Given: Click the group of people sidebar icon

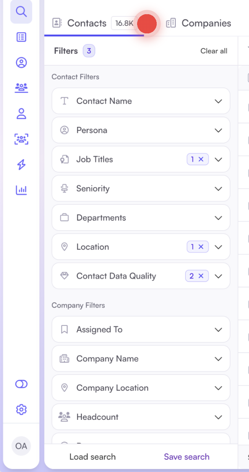Looking at the screenshot, I should 21,88.
